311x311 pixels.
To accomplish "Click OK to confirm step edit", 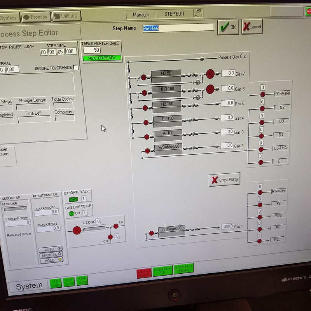I will click(228, 27).
